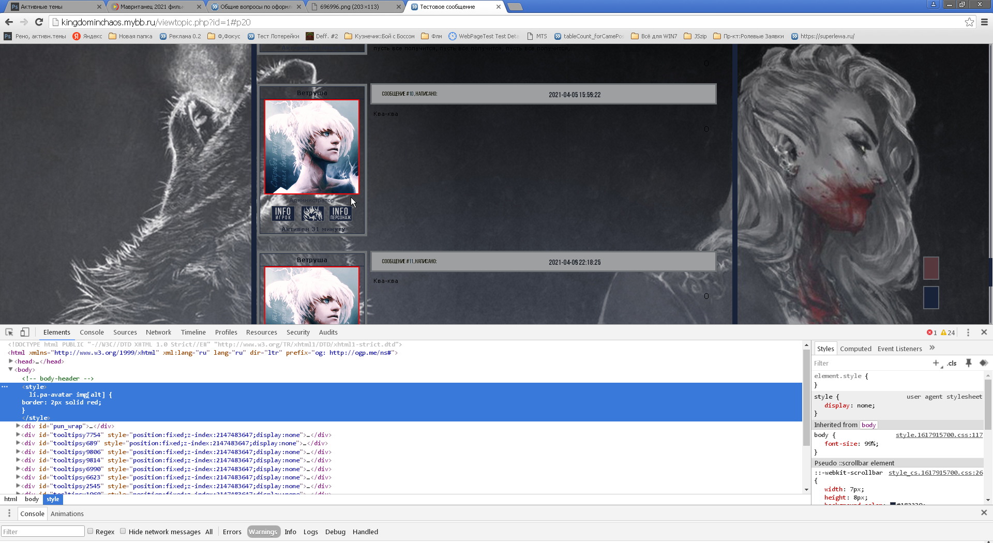Select the All console filter
993x543 pixels.
209,532
